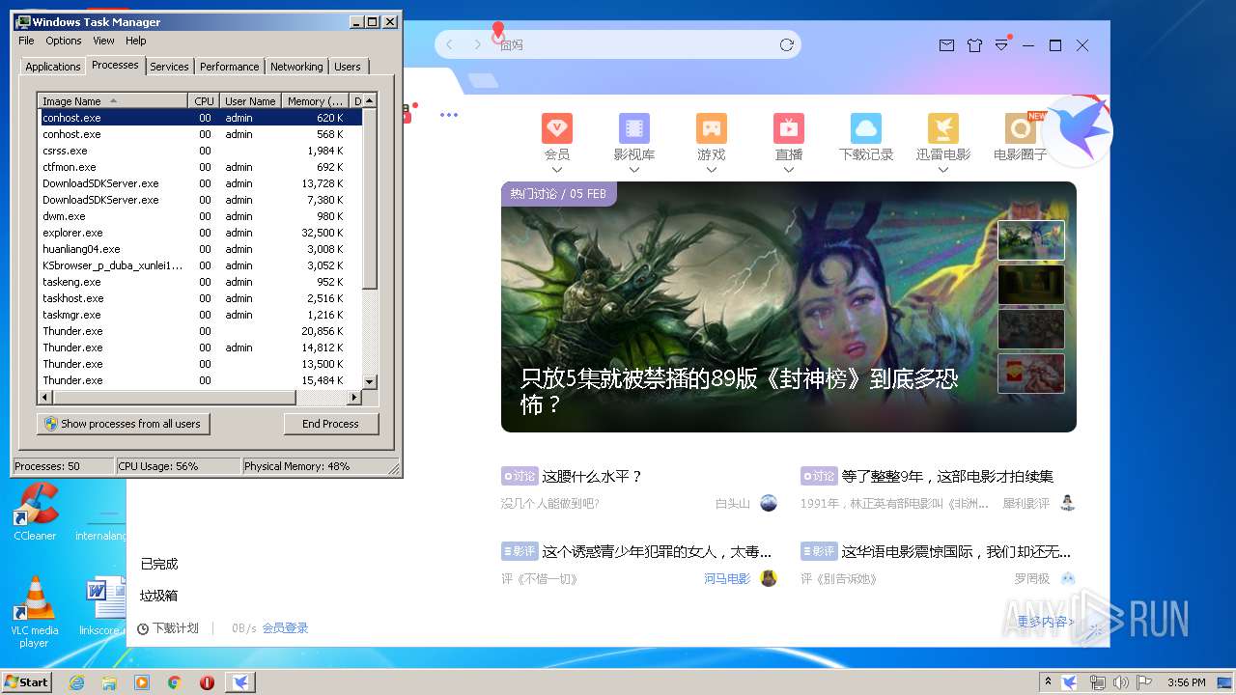The image size is (1236, 695).
Task: Sort processes by CPU column header
Action: point(204,101)
